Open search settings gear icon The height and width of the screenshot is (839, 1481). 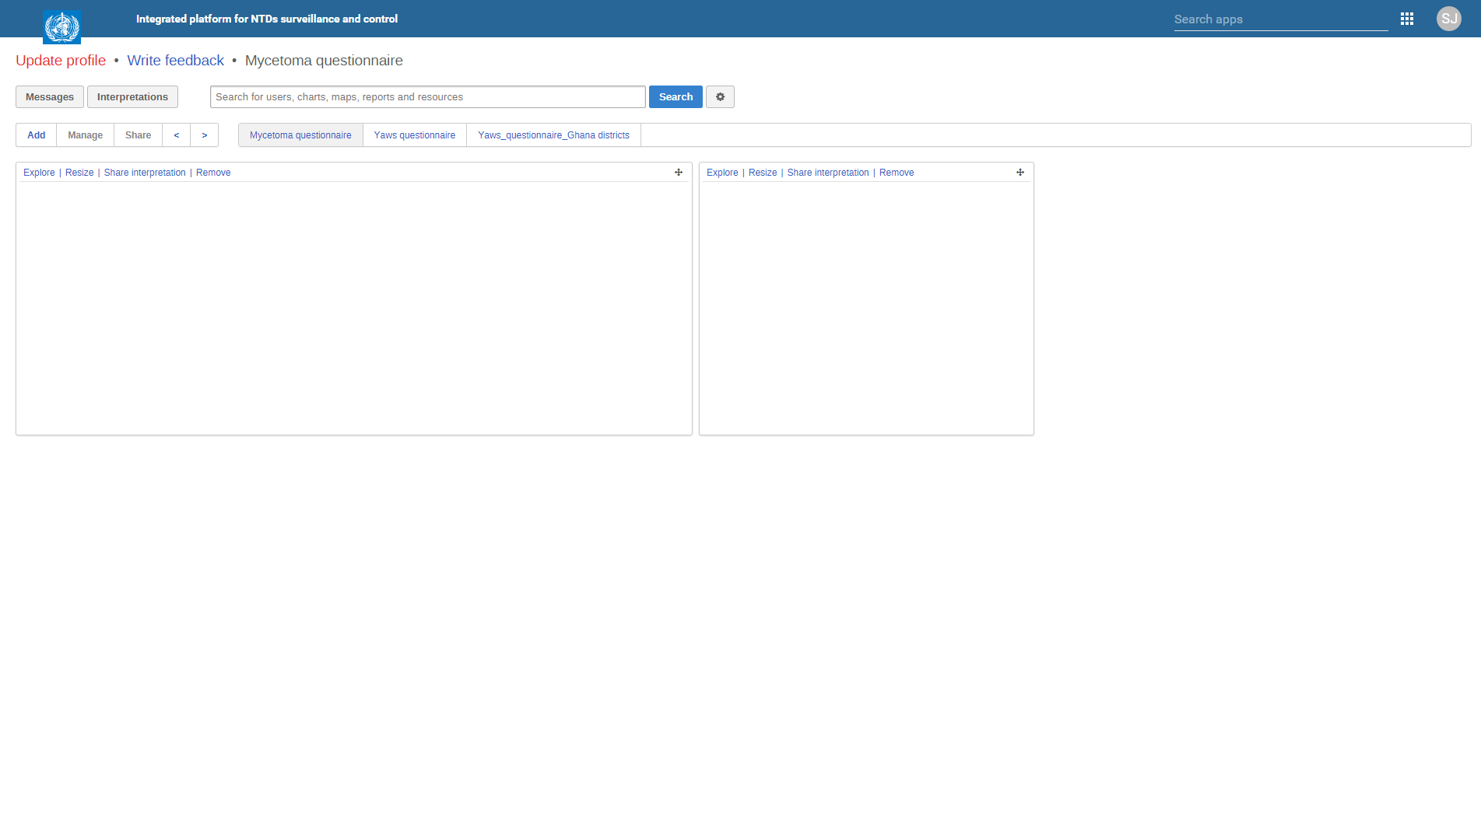pos(720,97)
